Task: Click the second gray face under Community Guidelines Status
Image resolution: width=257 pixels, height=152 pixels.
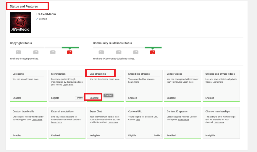Action: pyautogui.click(x=119, y=52)
